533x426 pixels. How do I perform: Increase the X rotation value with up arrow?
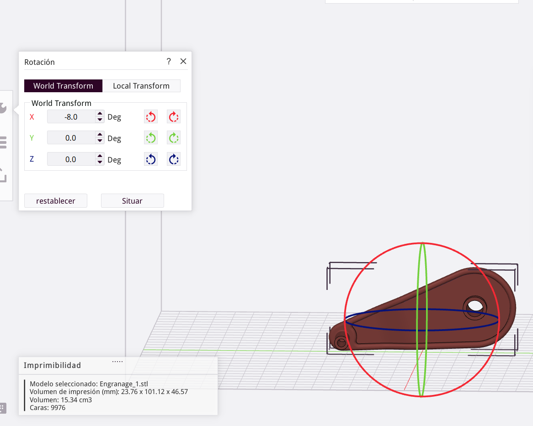100,114
